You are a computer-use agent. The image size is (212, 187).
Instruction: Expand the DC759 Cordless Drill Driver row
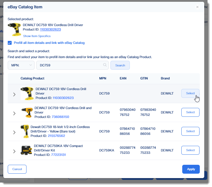14,95
